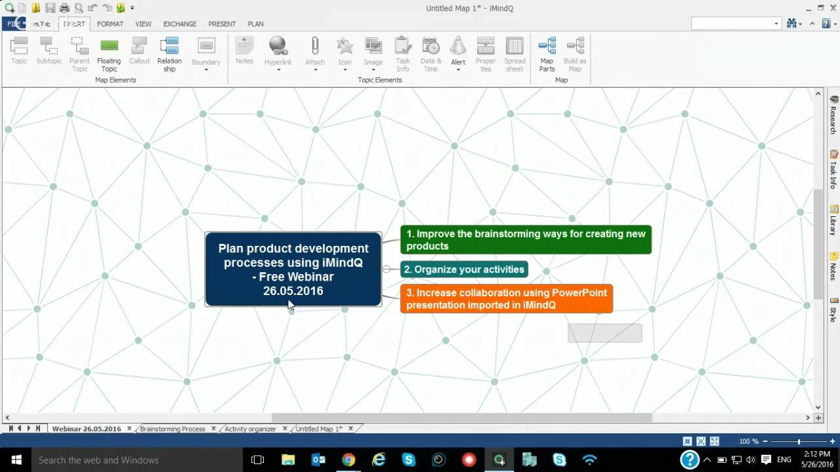Undo the last action

[x=93, y=8]
